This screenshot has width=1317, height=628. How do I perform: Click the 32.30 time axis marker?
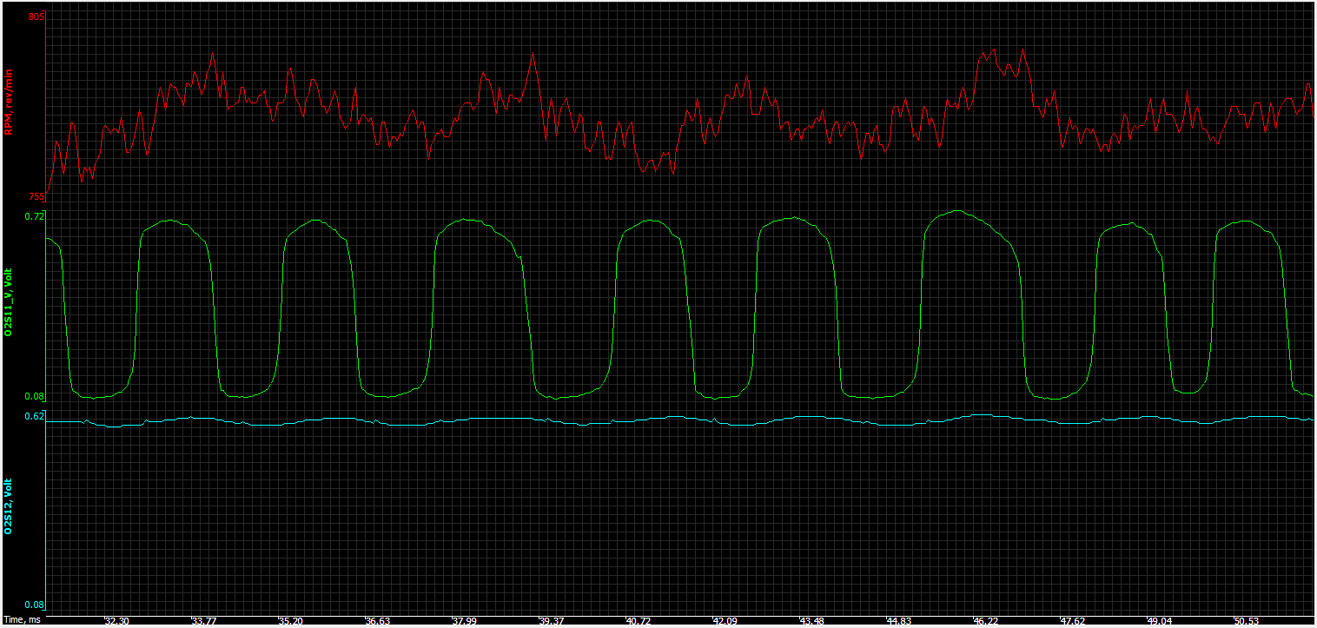click(116, 621)
